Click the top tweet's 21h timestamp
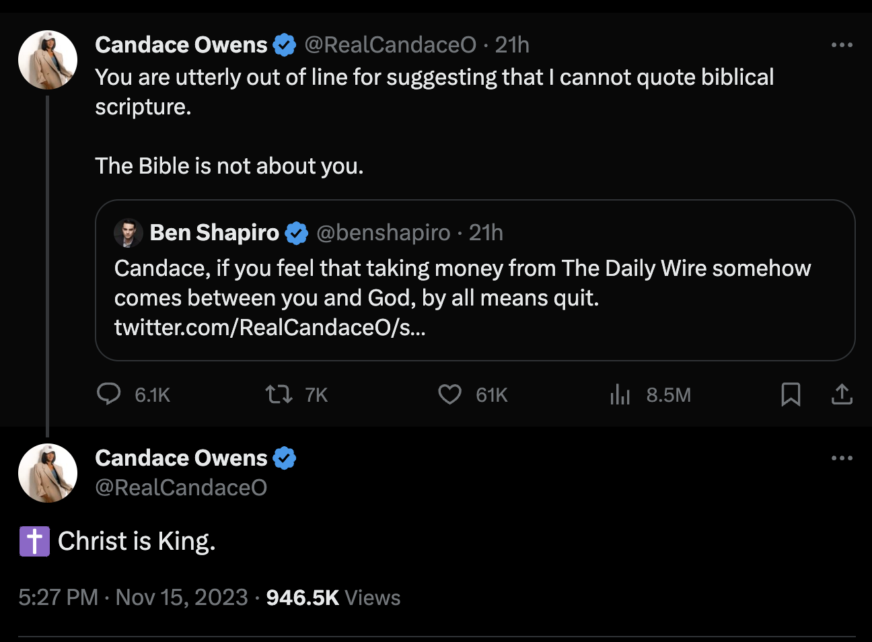 512,45
